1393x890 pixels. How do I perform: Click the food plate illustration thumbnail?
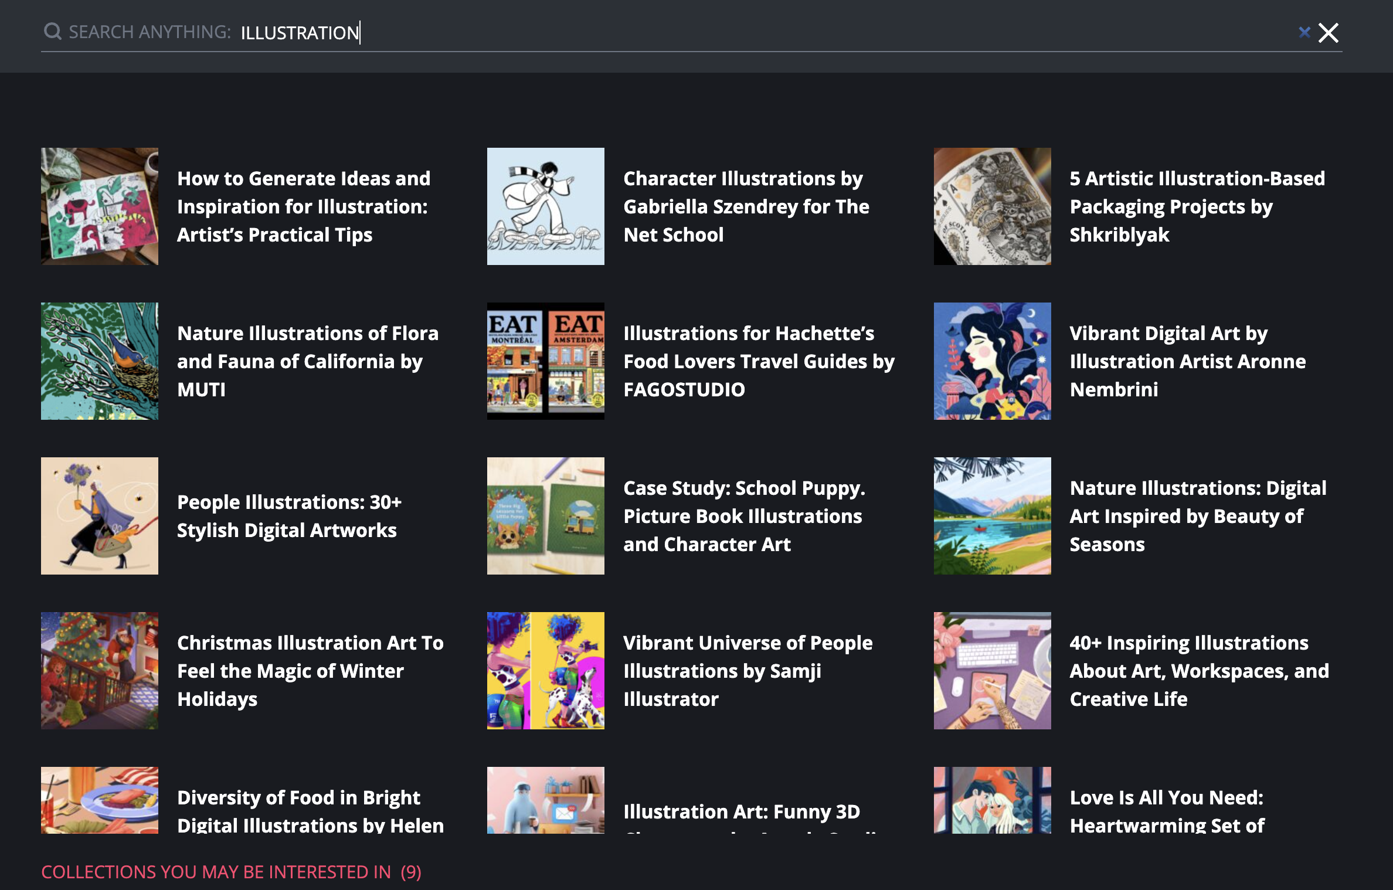click(100, 800)
